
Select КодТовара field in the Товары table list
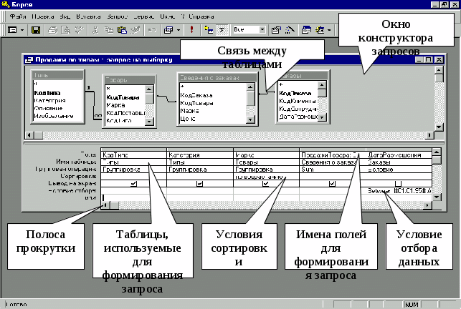click(x=123, y=97)
